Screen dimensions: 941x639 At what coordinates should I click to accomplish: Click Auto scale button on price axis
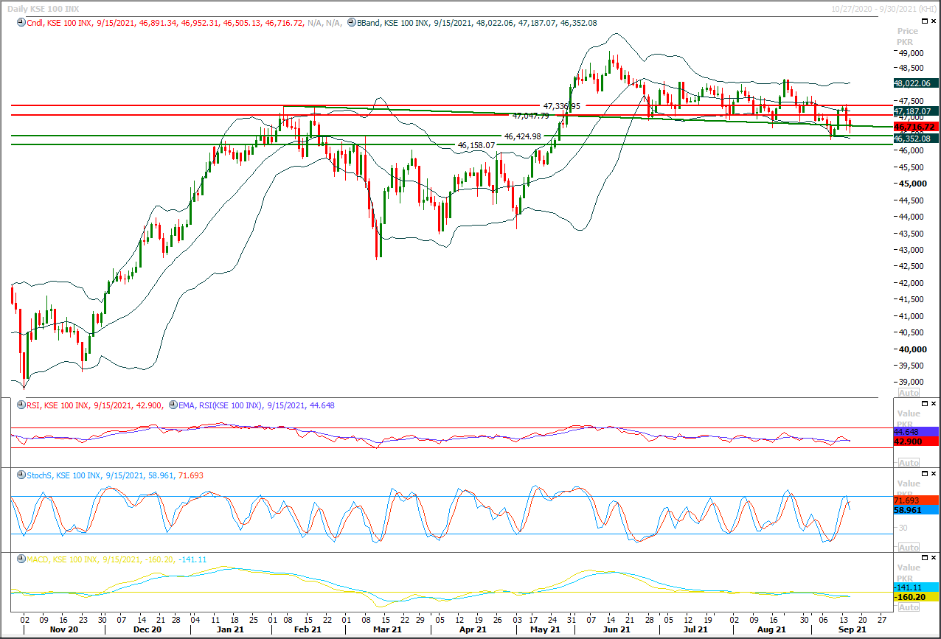tap(909, 393)
